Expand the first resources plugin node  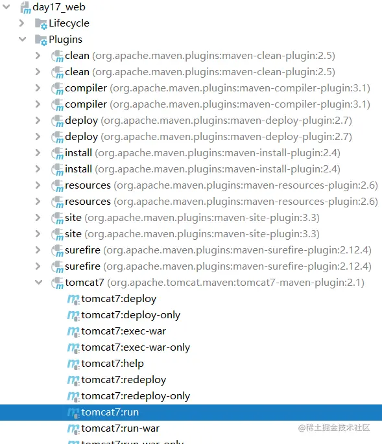click(x=38, y=185)
